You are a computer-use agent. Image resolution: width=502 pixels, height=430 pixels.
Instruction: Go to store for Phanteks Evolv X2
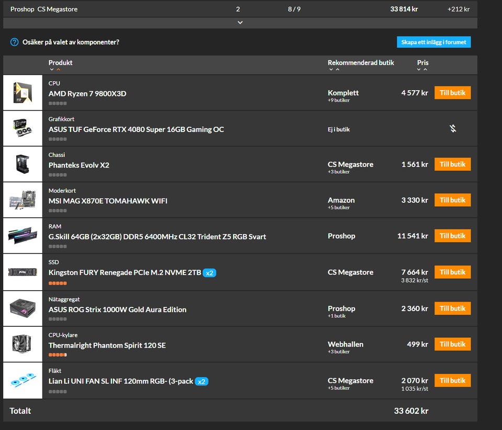(x=453, y=164)
